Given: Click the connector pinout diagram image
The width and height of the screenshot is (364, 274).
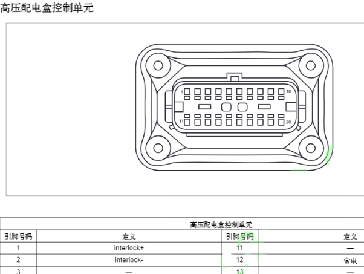Looking at the screenshot, I should click(x=234, y=107).
